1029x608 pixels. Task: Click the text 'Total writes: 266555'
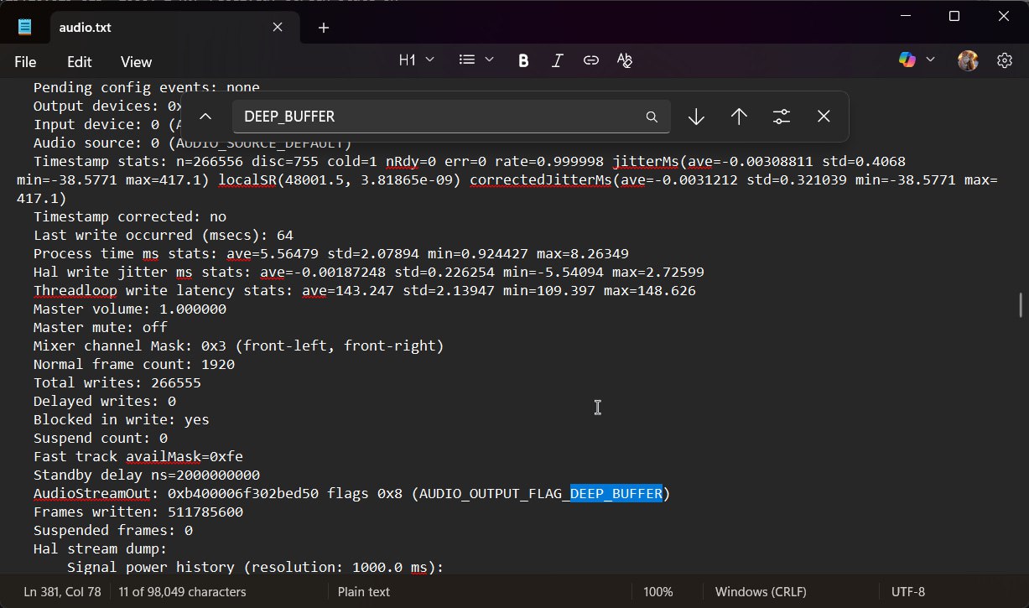coord(117,382)
